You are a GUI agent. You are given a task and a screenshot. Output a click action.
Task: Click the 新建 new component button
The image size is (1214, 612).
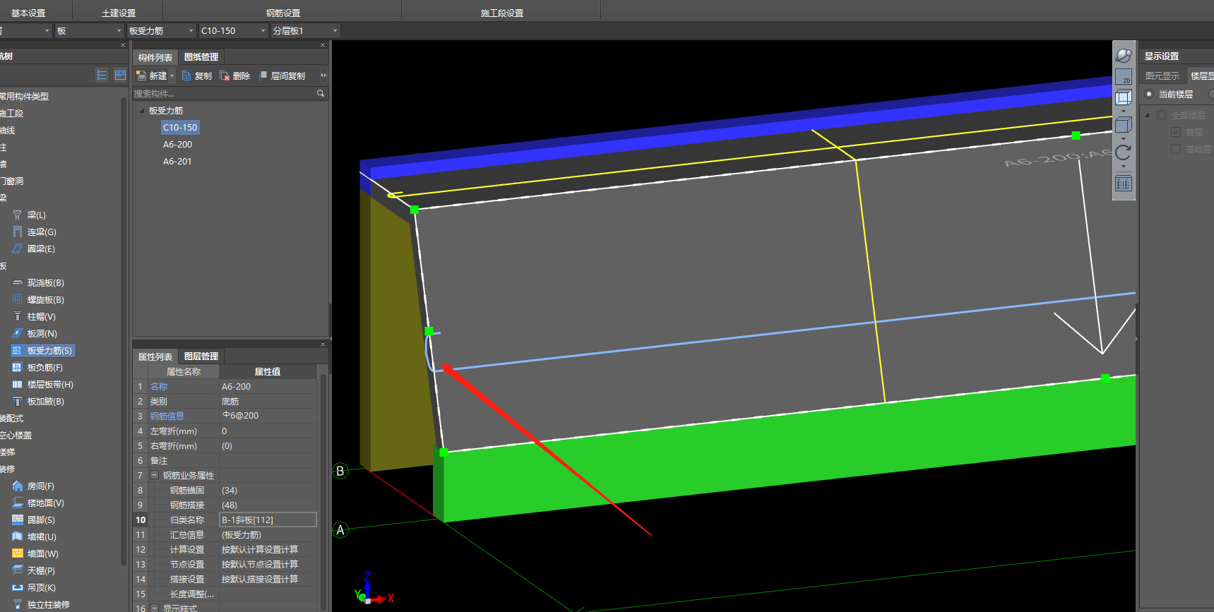click(152, 76)
